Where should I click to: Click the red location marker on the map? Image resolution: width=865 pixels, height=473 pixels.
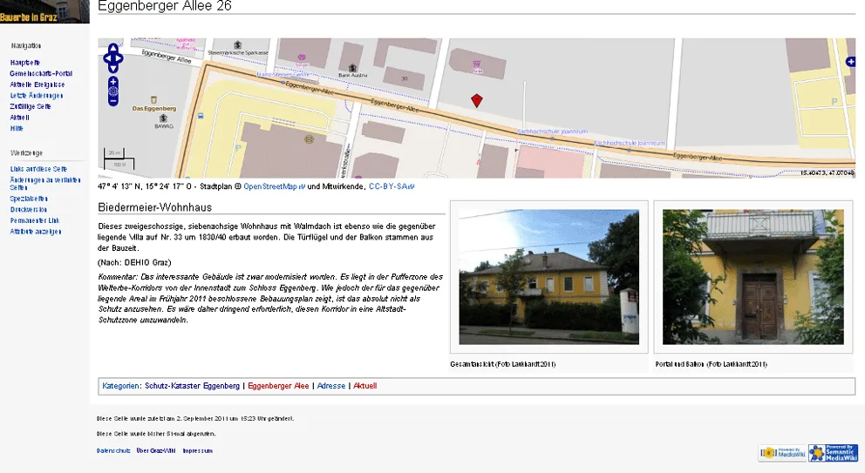[477, 100]
